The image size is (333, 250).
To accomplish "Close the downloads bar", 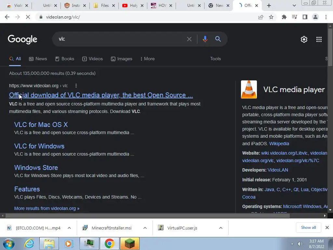I will [x=327, y=228].
